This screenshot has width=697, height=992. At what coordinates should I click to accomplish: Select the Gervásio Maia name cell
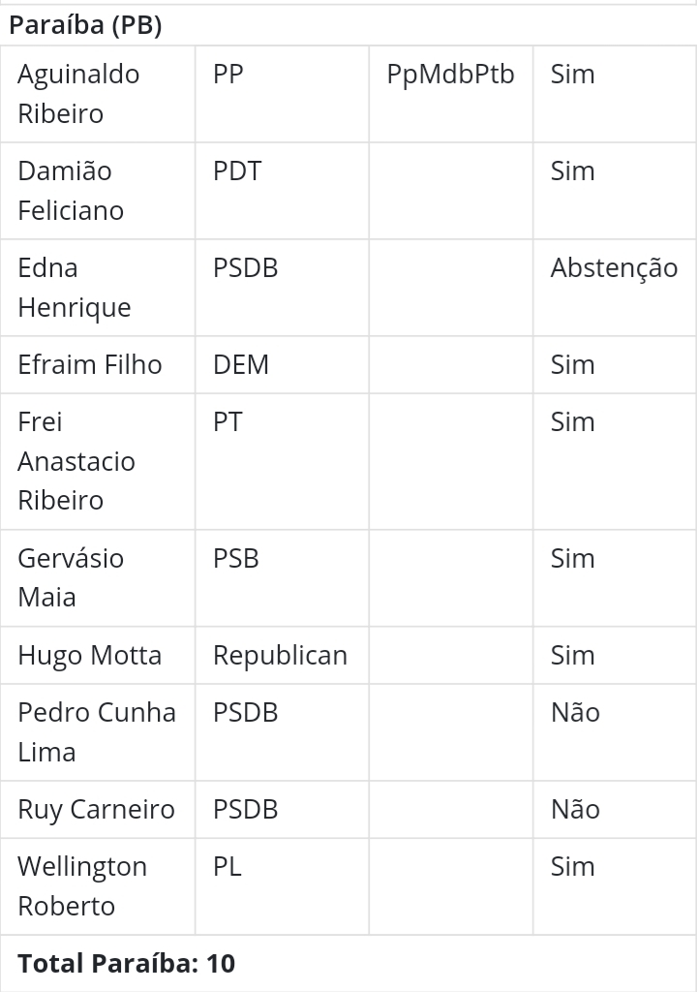71,577
